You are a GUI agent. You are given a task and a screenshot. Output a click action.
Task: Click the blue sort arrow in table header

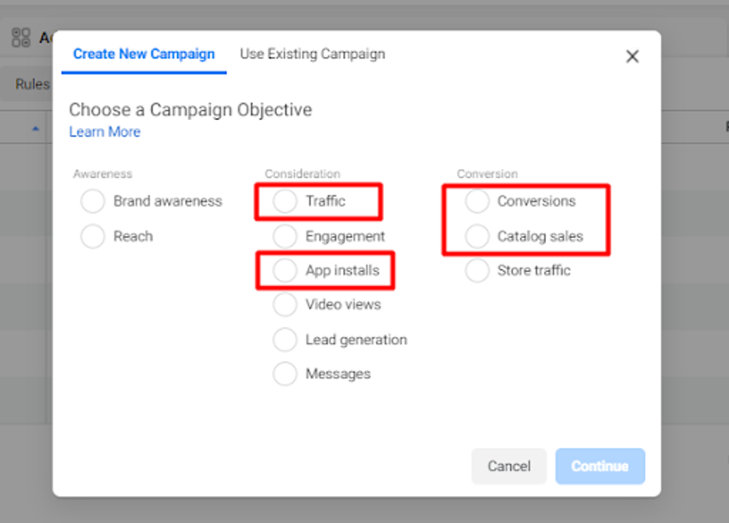36,129
